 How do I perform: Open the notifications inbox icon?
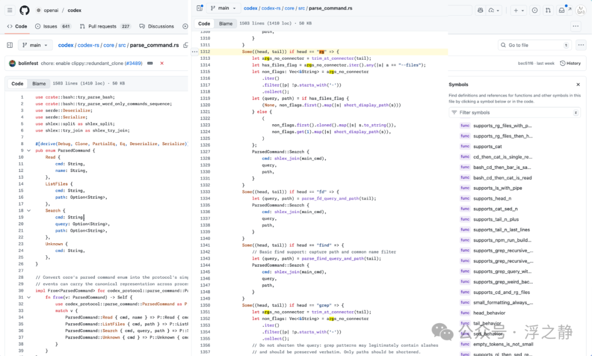point(562,10)
